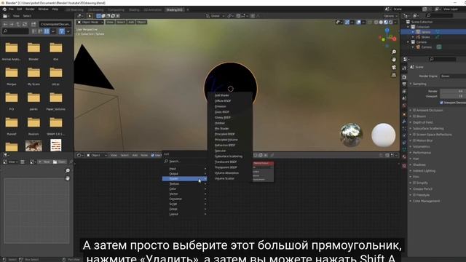This screenshot has height=262, width=466.
Task: Open transform orientation Global dropdown
Action: tap(216, 16)
